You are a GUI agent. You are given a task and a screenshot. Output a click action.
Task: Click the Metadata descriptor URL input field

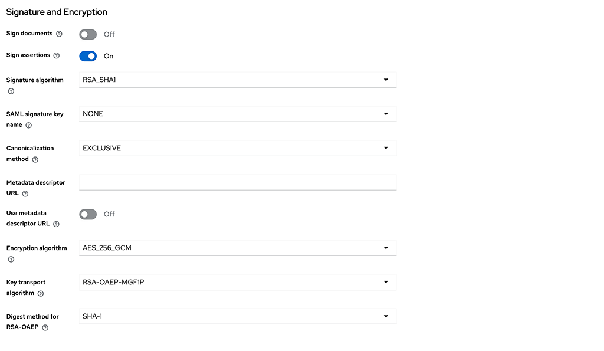(x=236, y=182)
